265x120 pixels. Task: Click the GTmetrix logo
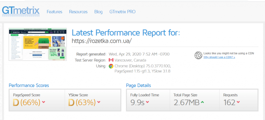(21, 11)
